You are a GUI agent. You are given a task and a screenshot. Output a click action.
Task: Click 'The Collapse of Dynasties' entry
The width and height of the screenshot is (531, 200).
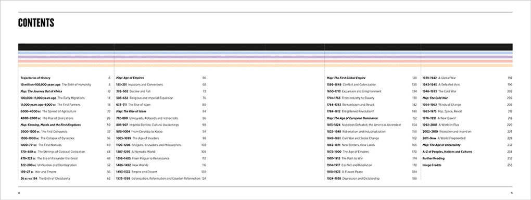click(57, 139)
